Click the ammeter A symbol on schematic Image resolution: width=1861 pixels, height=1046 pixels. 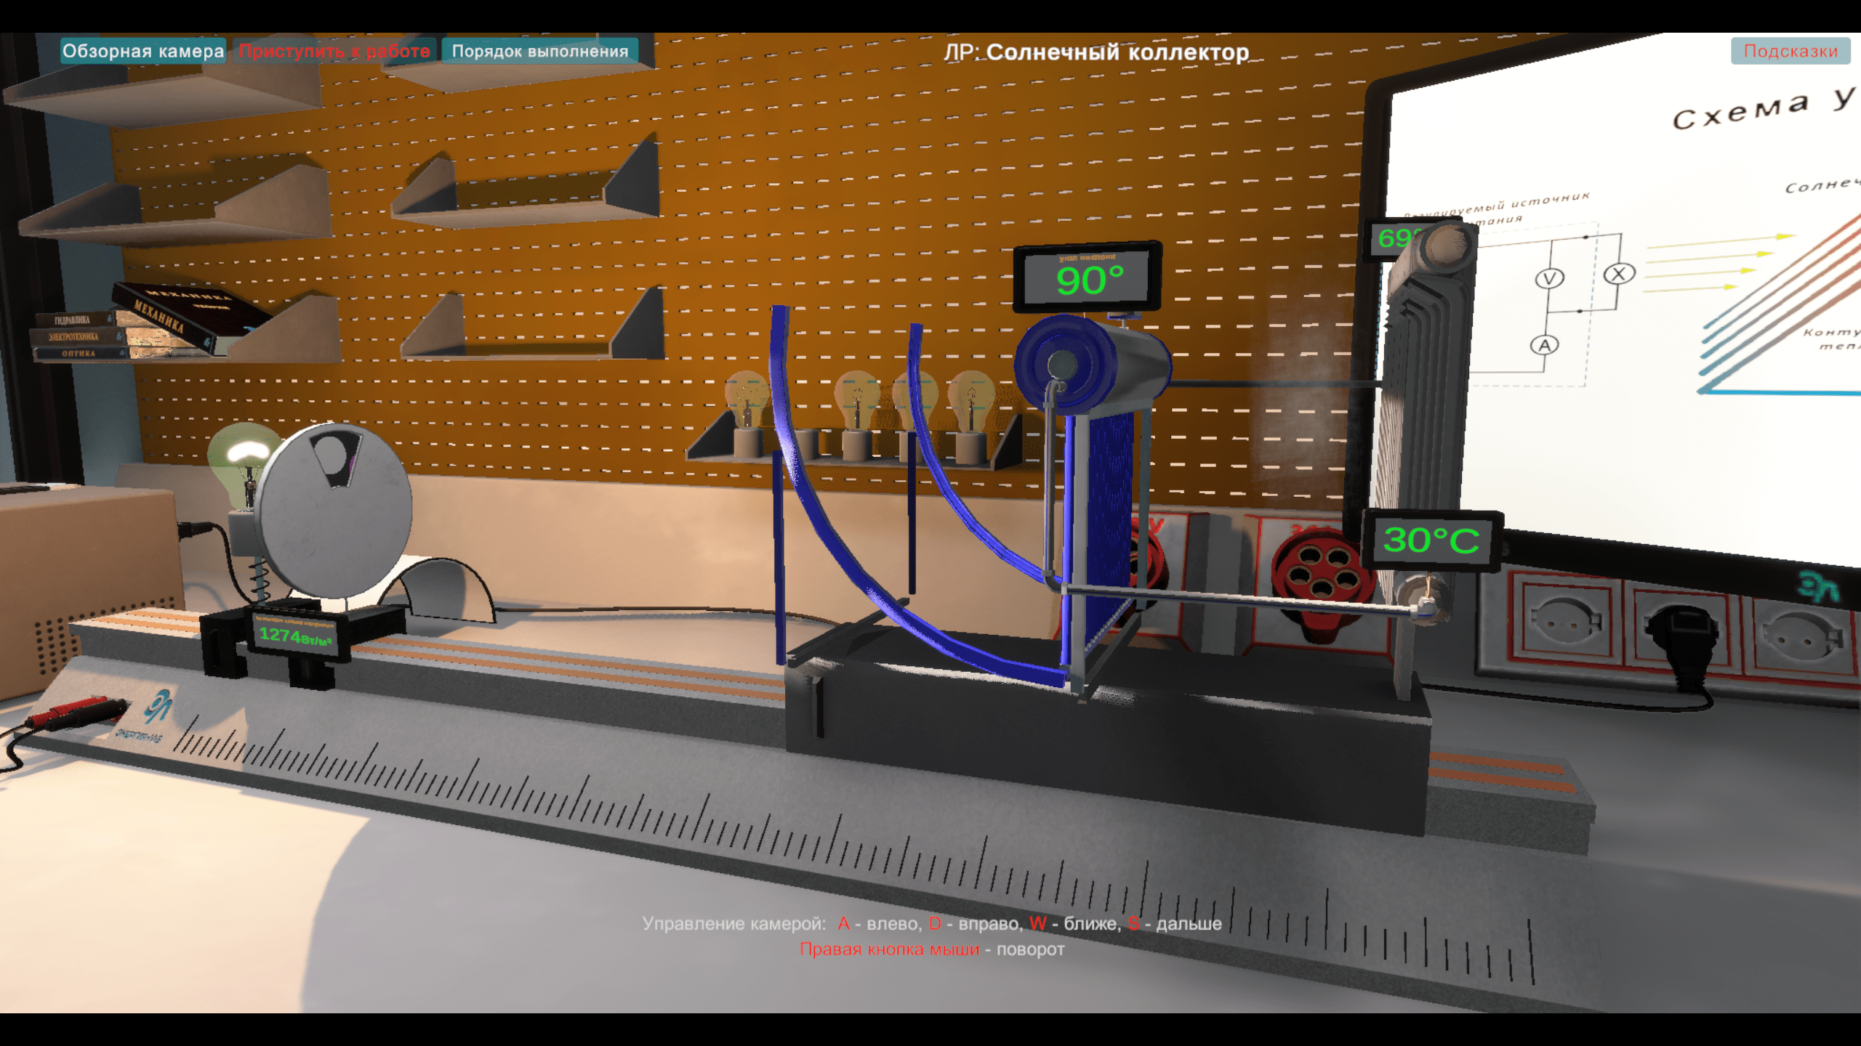[x=1544, y=345]
